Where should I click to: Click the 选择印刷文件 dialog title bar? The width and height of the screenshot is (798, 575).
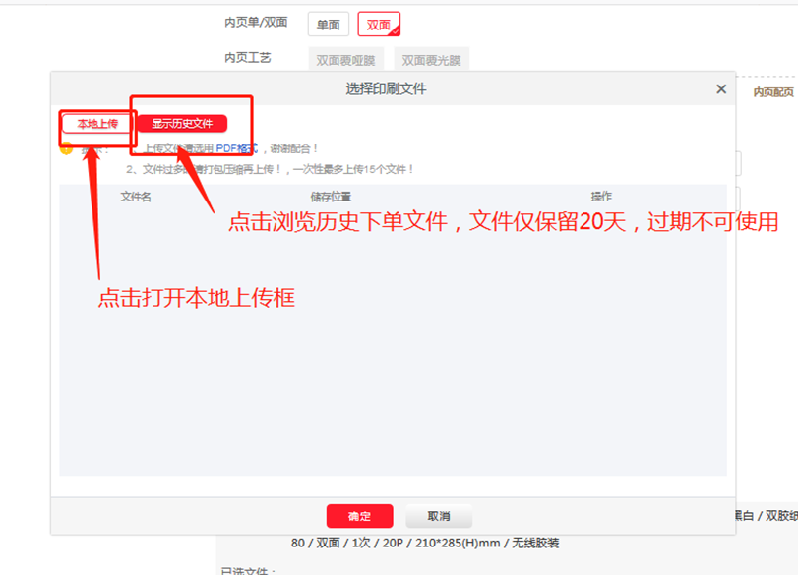coord(386,89)
